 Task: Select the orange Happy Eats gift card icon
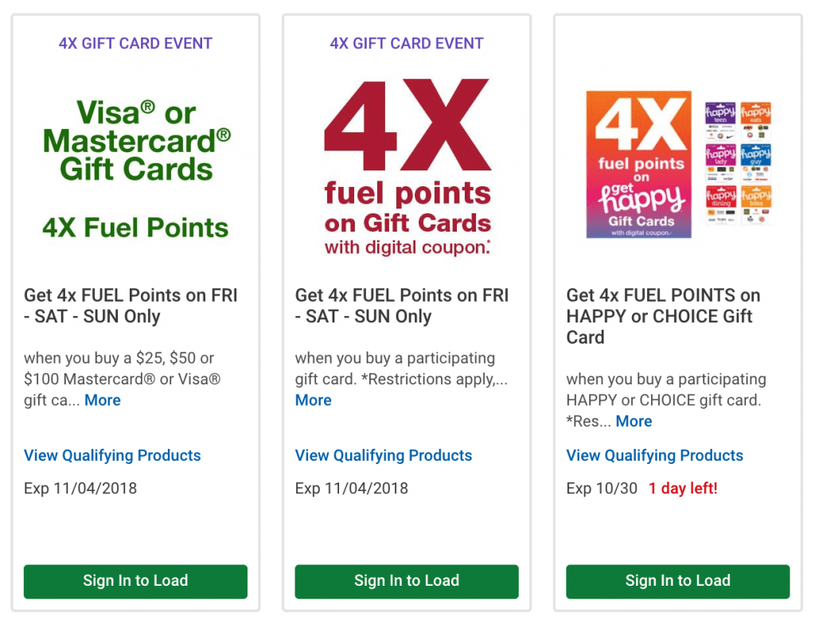click(756, 120)
